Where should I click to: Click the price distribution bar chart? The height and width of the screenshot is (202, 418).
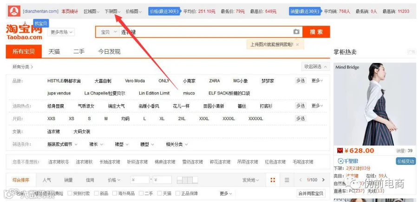click(188, 180)
